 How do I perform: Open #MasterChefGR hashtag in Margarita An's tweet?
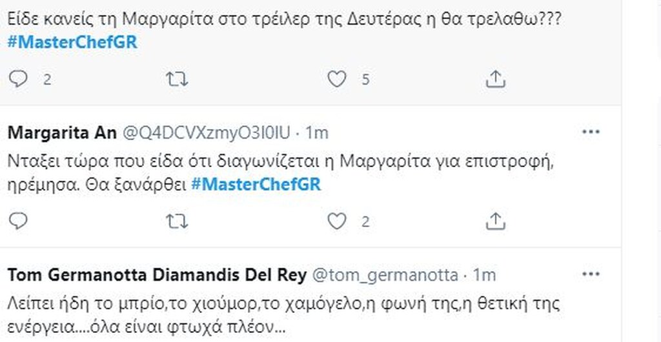256,185
